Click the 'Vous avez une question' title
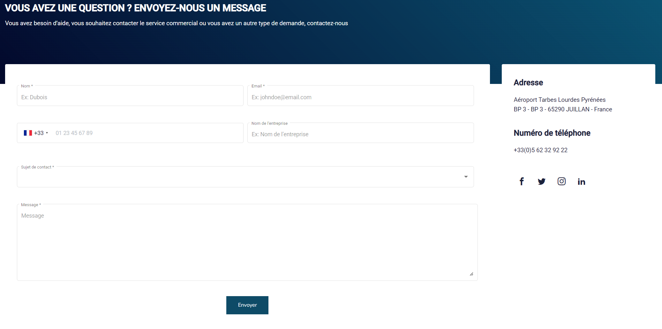The width and height of the screenshot is (662, 329). (135, 8)
